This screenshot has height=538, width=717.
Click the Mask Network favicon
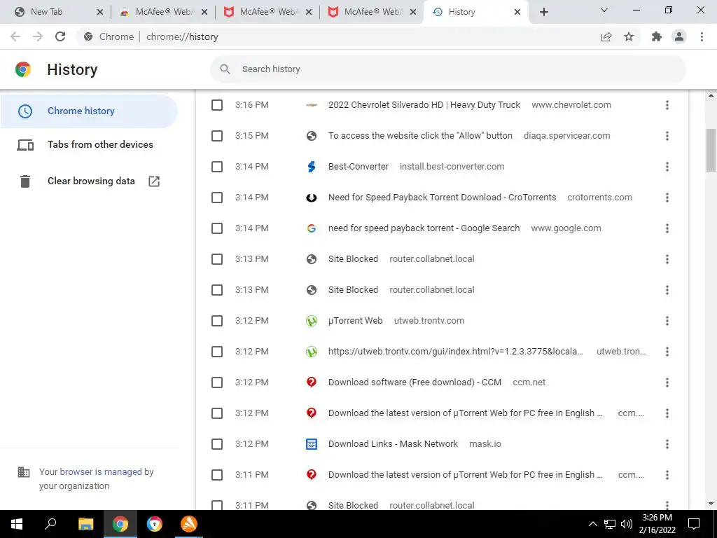click(x=312, y=444)
